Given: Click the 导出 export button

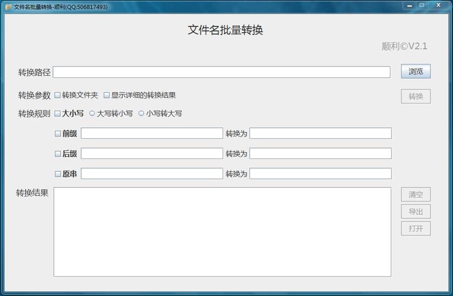Looking at the screenshot, I should point(416,212).
